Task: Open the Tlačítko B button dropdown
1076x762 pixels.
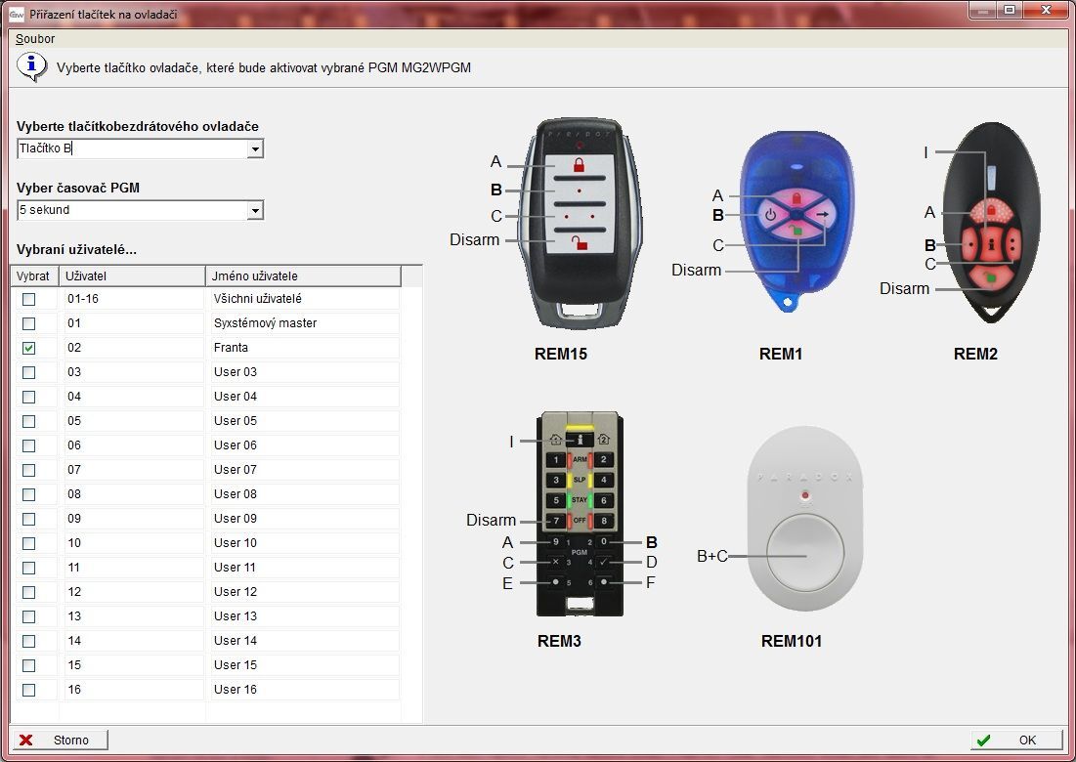Action: point(255,148)
